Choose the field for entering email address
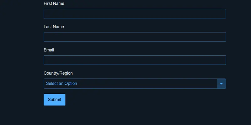 135,60
